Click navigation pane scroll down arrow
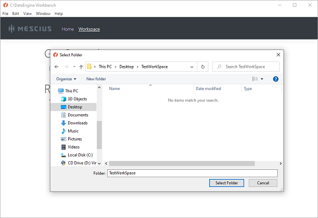The width and height of the screenshot is (318, 218). point(99,163)
